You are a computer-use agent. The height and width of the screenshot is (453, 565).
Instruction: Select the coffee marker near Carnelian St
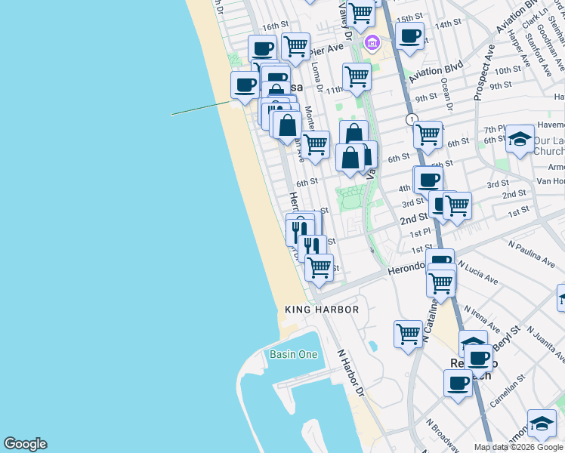458,384
